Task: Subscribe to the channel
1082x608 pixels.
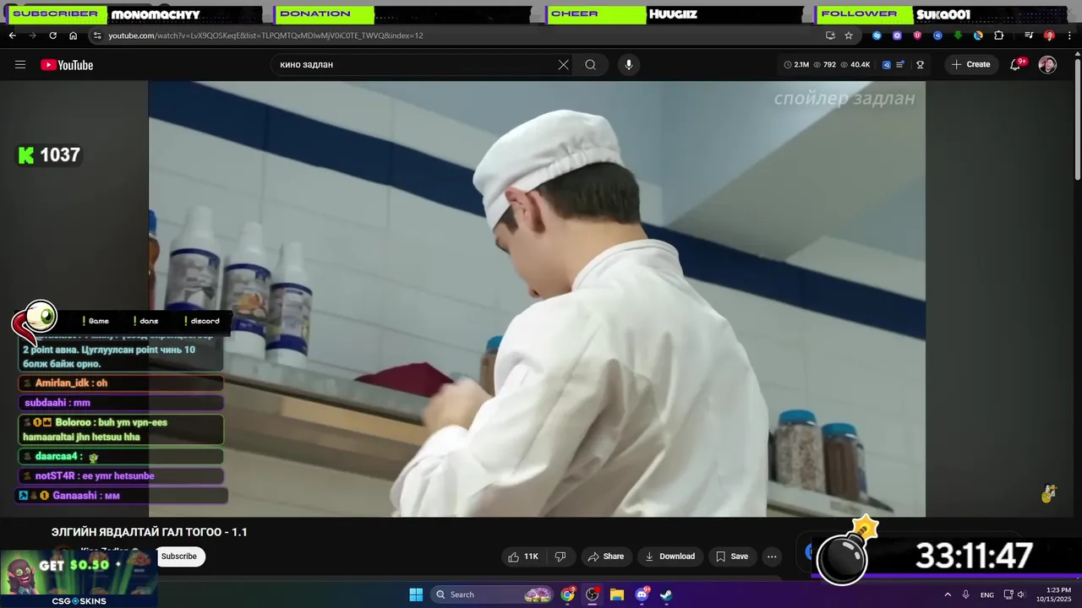Action: tap(179, 556)
